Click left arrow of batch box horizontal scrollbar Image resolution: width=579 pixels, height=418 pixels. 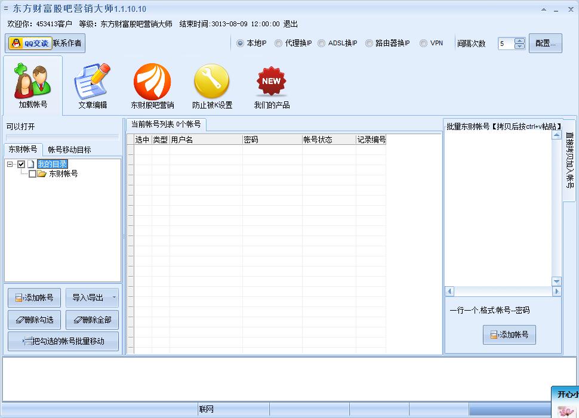pyautogui.click(x=449, y=292)
